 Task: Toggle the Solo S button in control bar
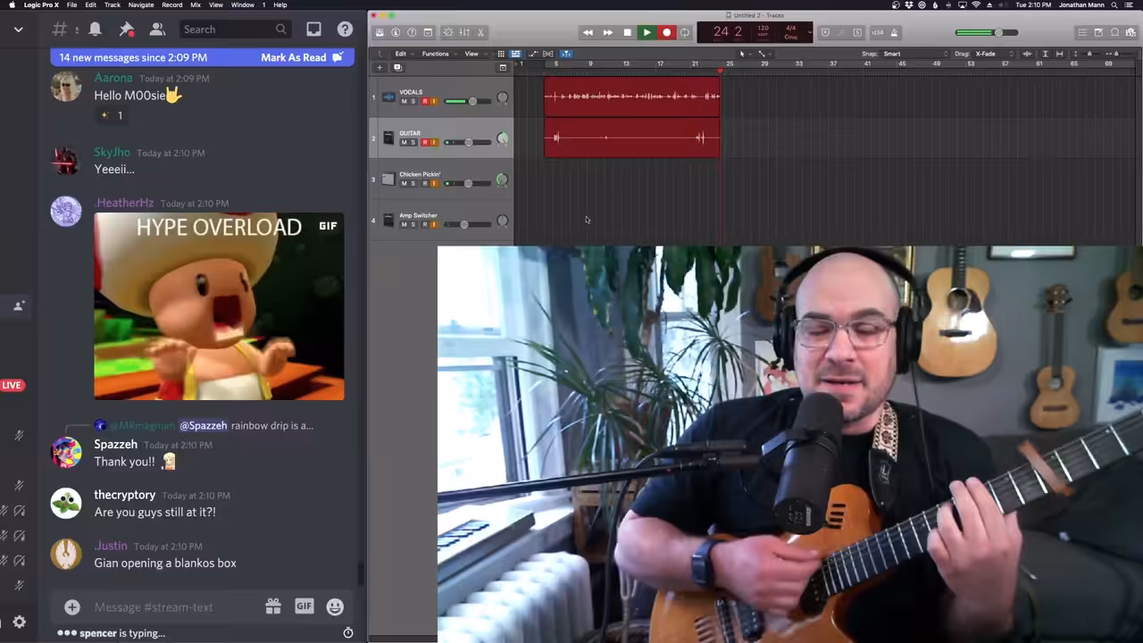click(858, 32)
